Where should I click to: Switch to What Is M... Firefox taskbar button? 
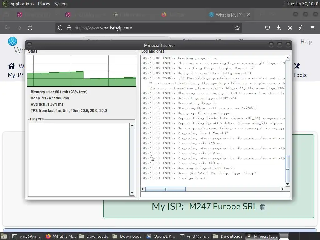pos(61,236)
